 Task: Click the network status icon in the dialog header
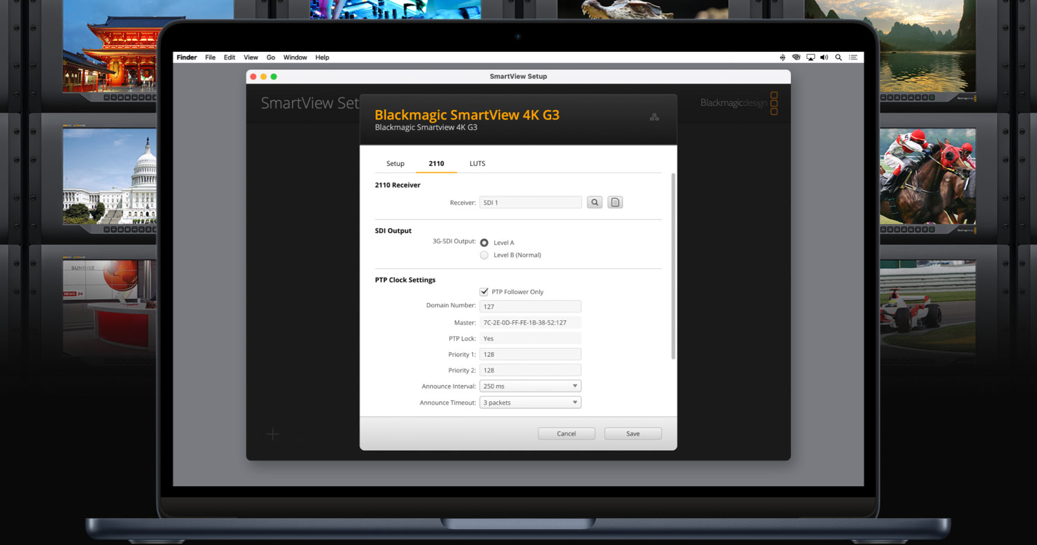coord(654,116)
